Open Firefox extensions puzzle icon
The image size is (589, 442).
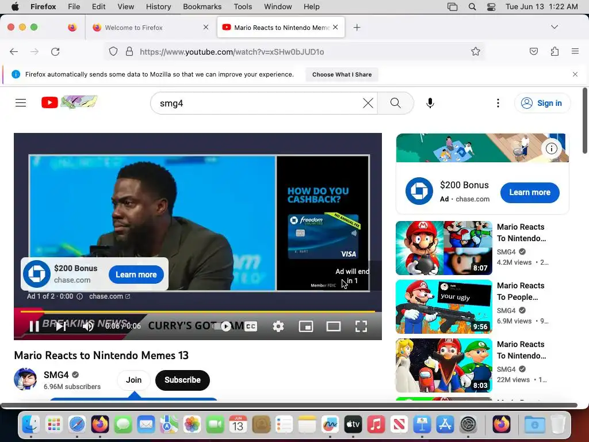[555, 51]
